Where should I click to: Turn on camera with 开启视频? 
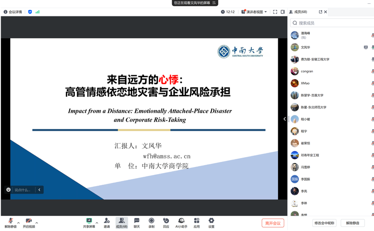coord(29,222)
